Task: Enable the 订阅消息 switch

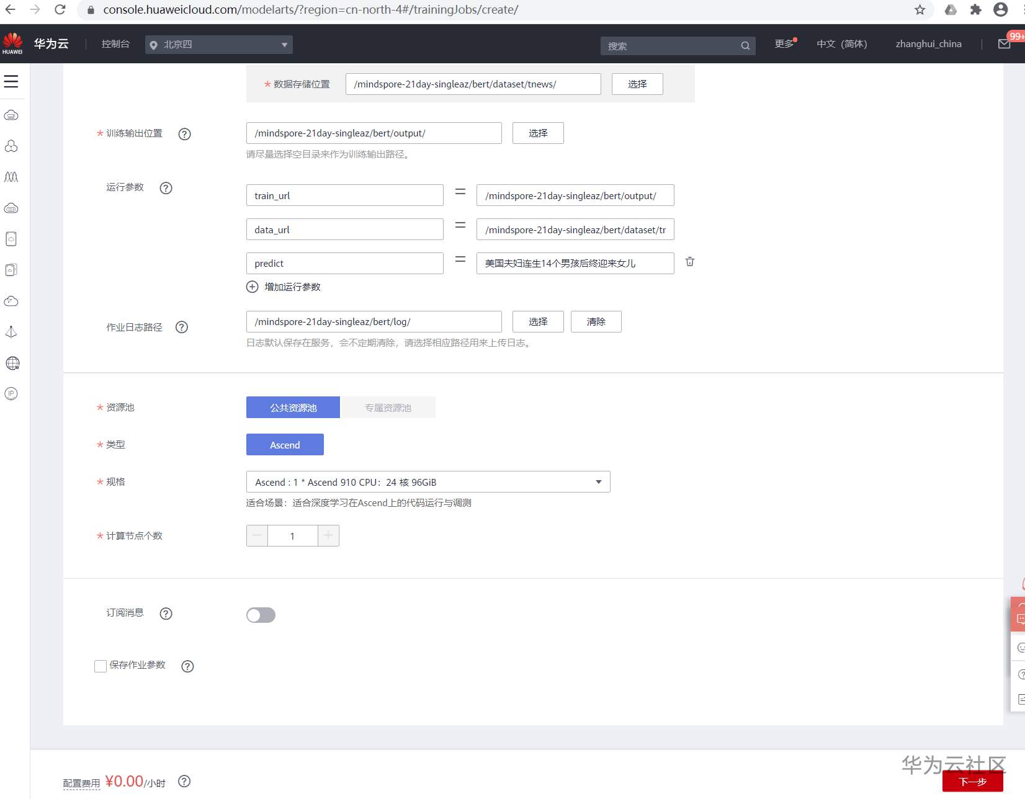Action: click(x=261, y=615)
